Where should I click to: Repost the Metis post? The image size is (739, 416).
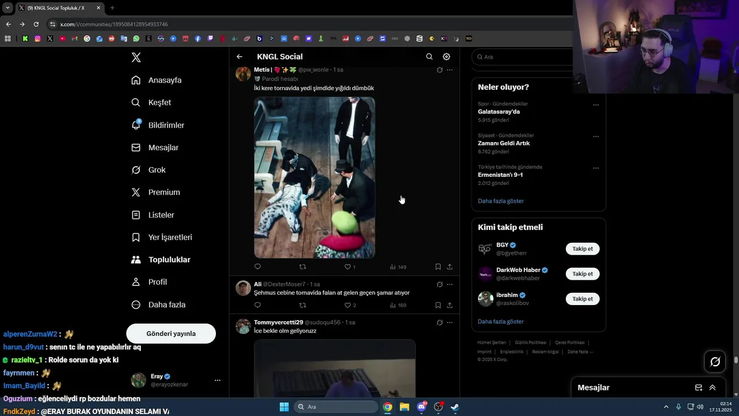303,267
